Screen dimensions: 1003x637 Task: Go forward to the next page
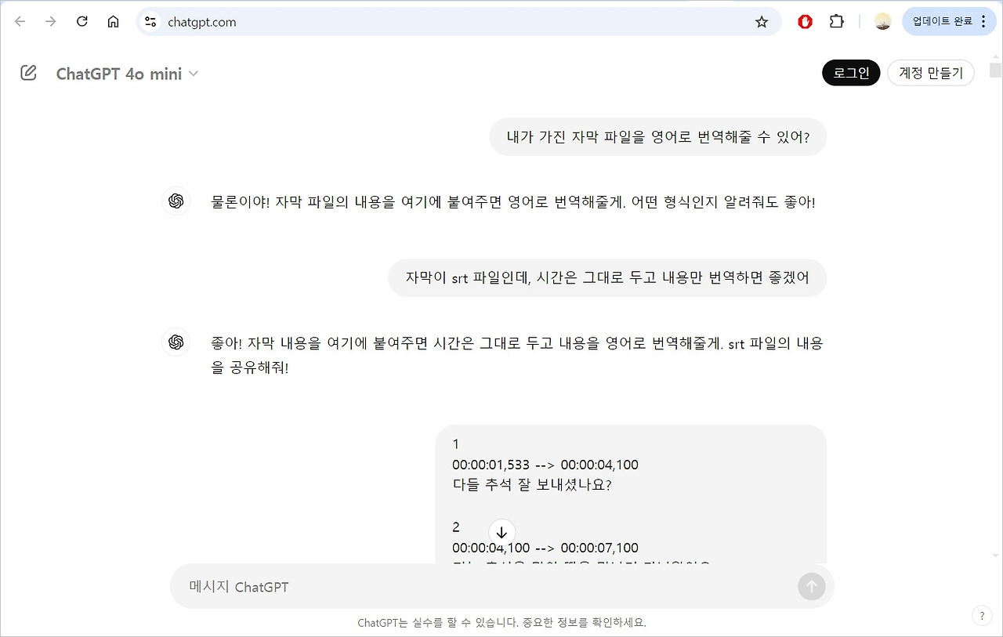(51, 22)
